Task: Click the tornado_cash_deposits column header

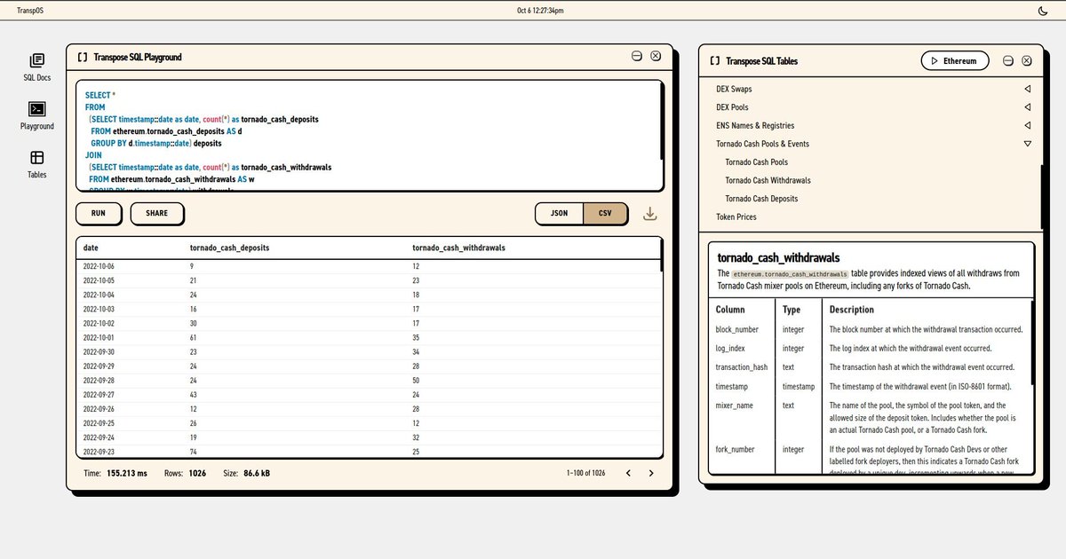Action: pos(229,248)
